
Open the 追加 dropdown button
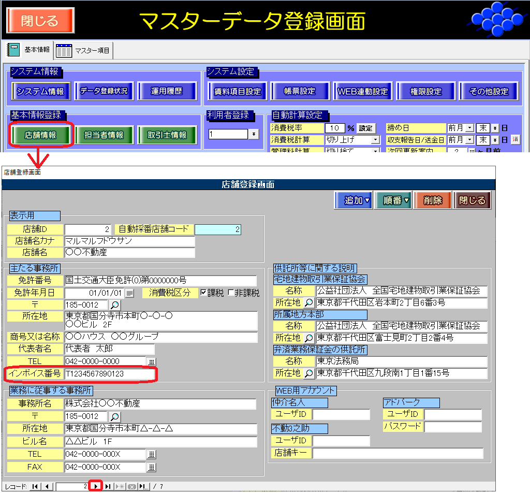354,200
